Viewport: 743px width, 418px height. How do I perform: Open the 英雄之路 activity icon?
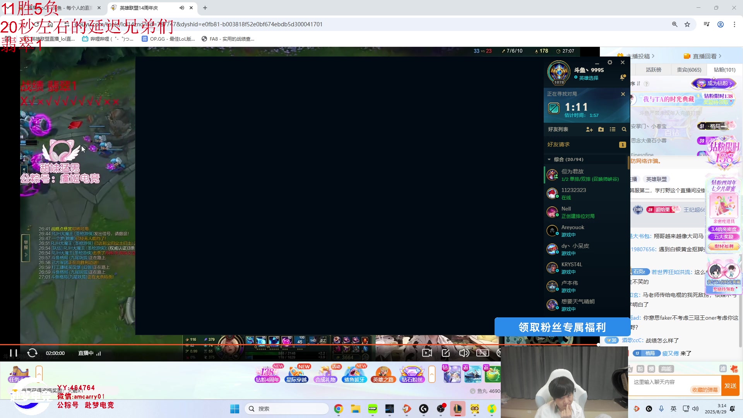click(x=383, y=374)
